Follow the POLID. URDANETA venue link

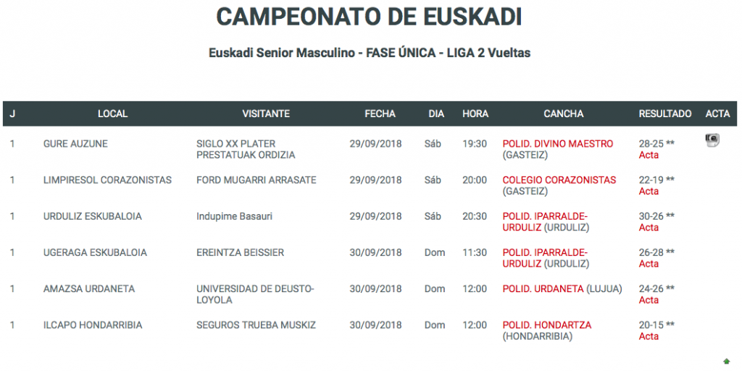pos(543,289)
